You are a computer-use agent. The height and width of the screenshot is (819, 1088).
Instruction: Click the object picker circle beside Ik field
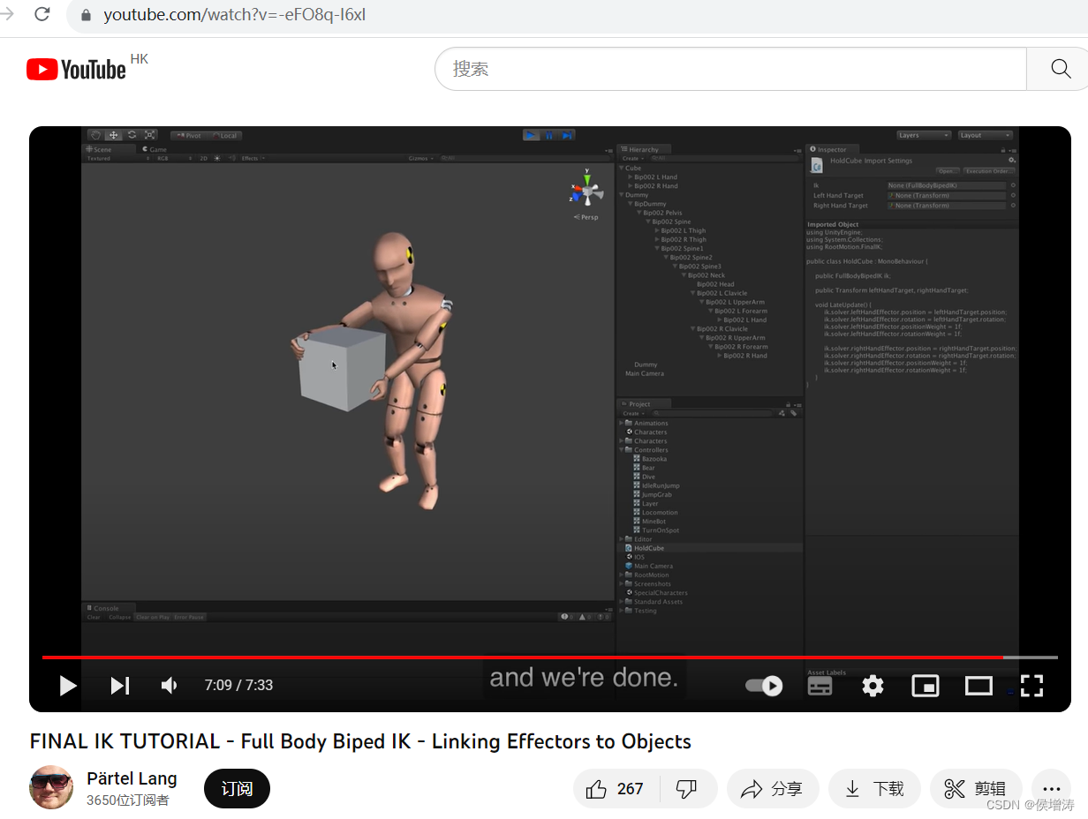click(x=1013, y=185)
